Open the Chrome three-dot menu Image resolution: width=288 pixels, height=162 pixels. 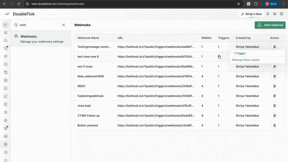point(283,4)
